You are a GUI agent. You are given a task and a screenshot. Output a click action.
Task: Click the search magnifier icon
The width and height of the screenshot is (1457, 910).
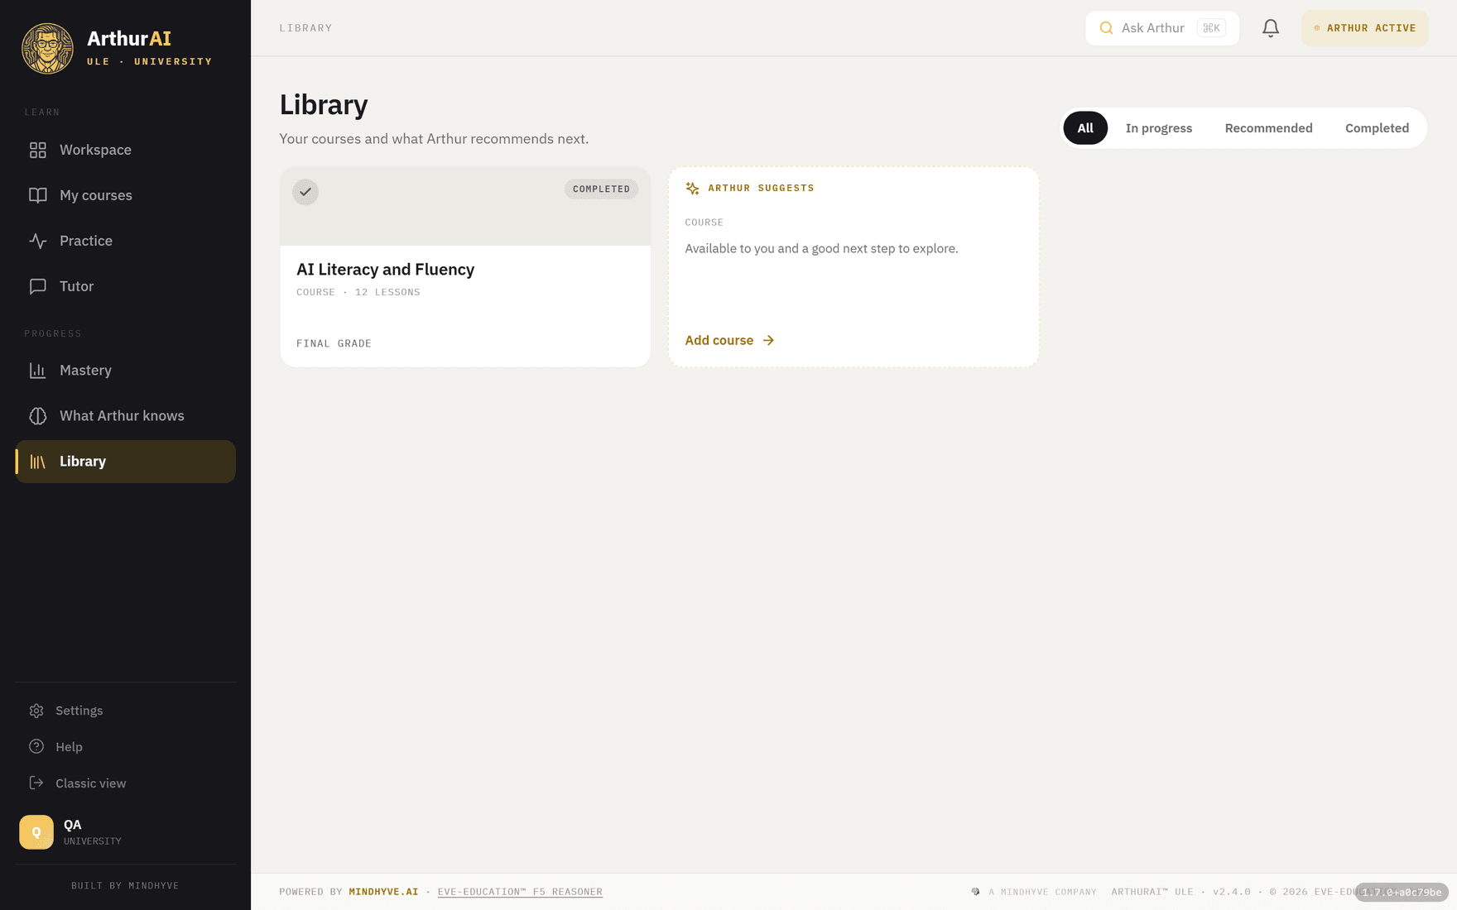point(1106,28)
